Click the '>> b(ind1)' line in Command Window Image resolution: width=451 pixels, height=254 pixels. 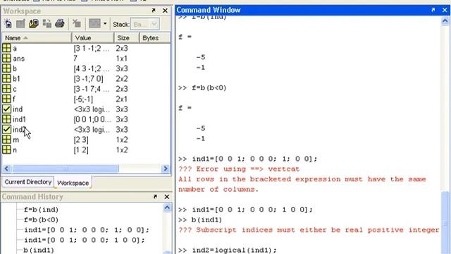click(200, 219)
